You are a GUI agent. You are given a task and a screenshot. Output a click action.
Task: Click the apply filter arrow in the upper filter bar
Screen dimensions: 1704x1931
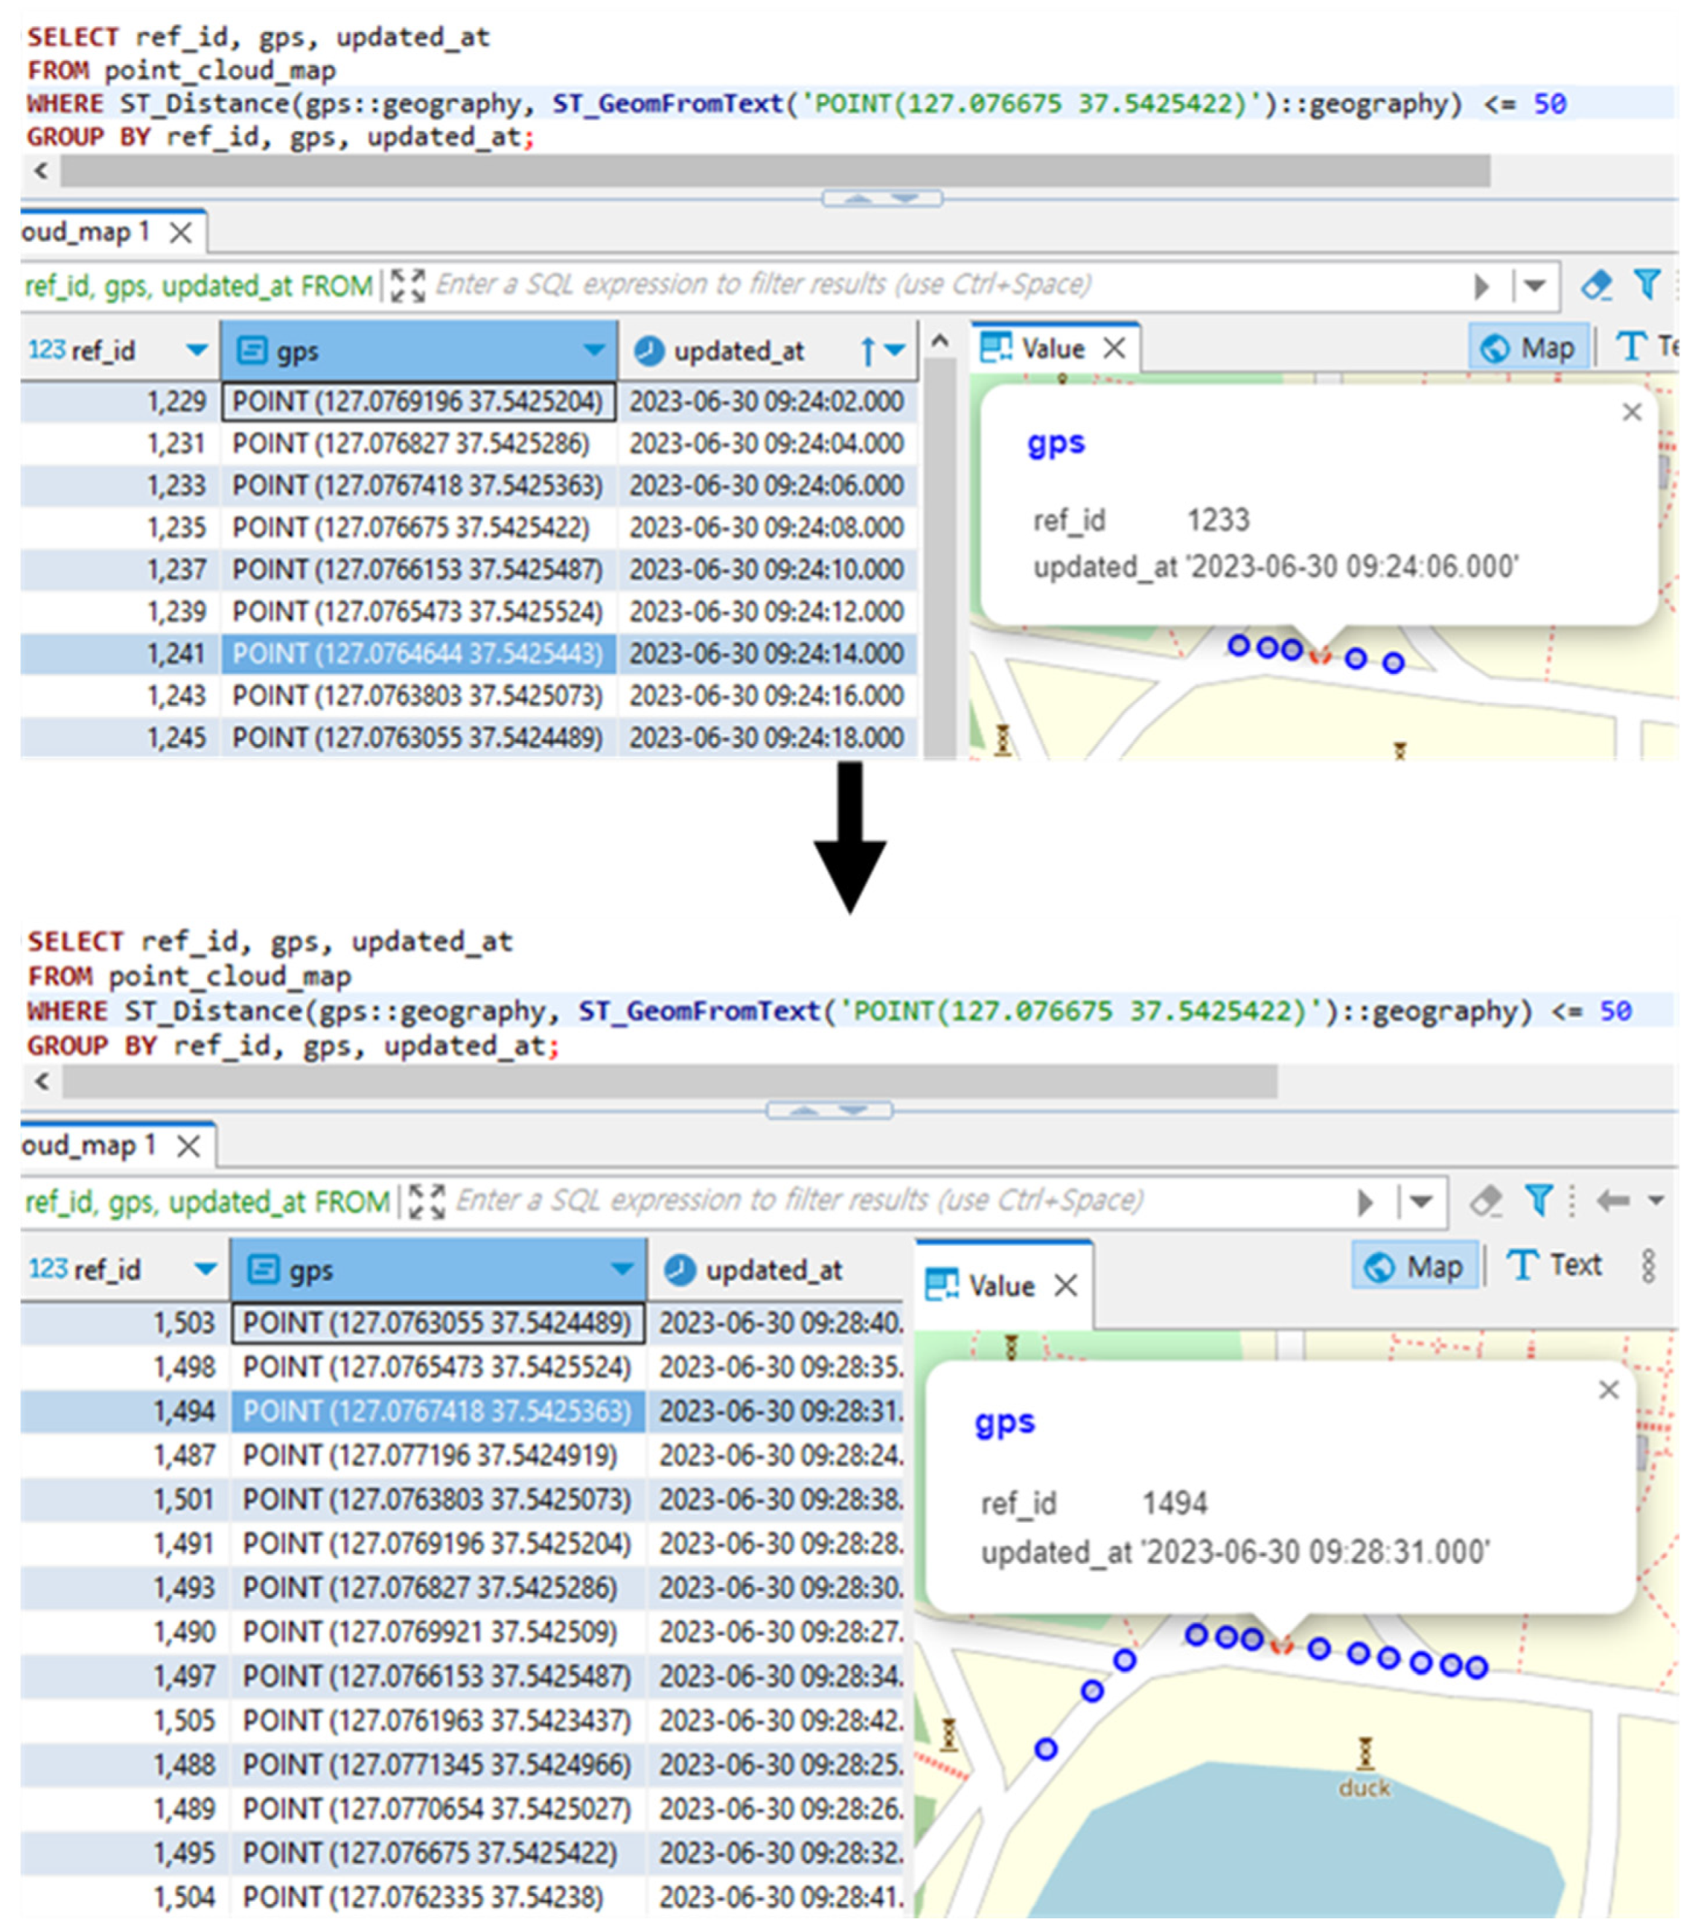[1481, 286]
